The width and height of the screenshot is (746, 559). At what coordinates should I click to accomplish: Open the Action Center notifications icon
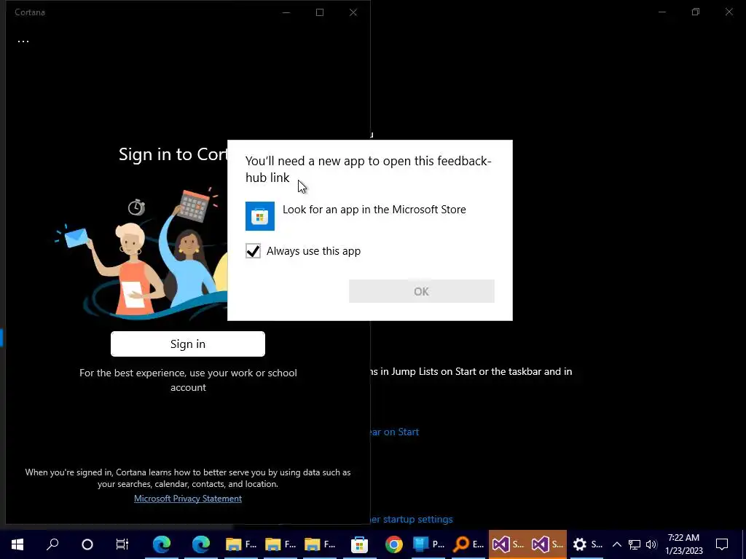722,544
